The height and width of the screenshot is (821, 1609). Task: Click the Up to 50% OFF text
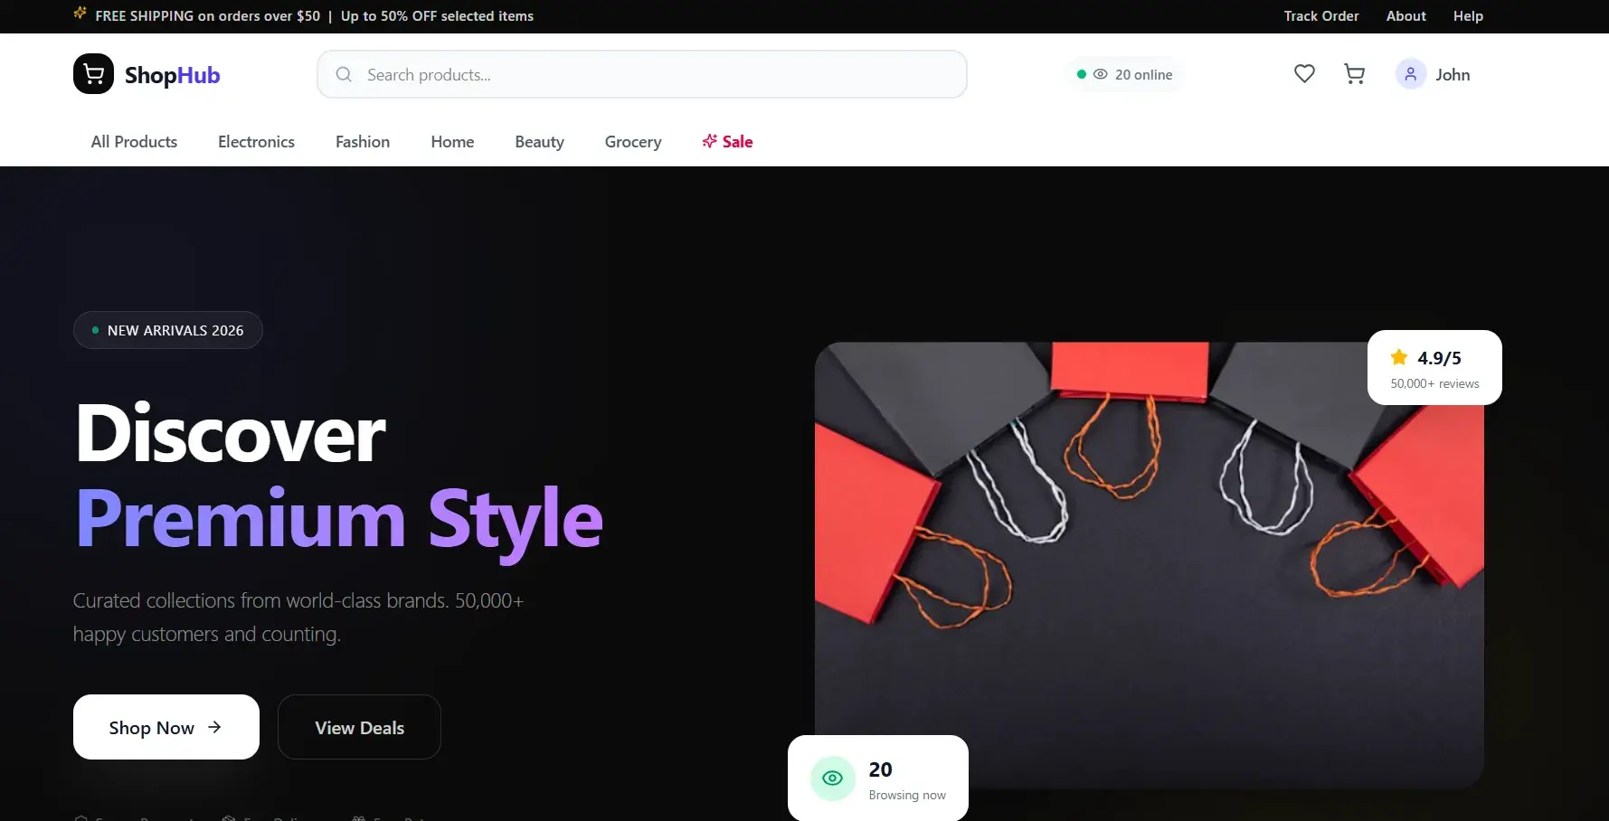(437, 16)
